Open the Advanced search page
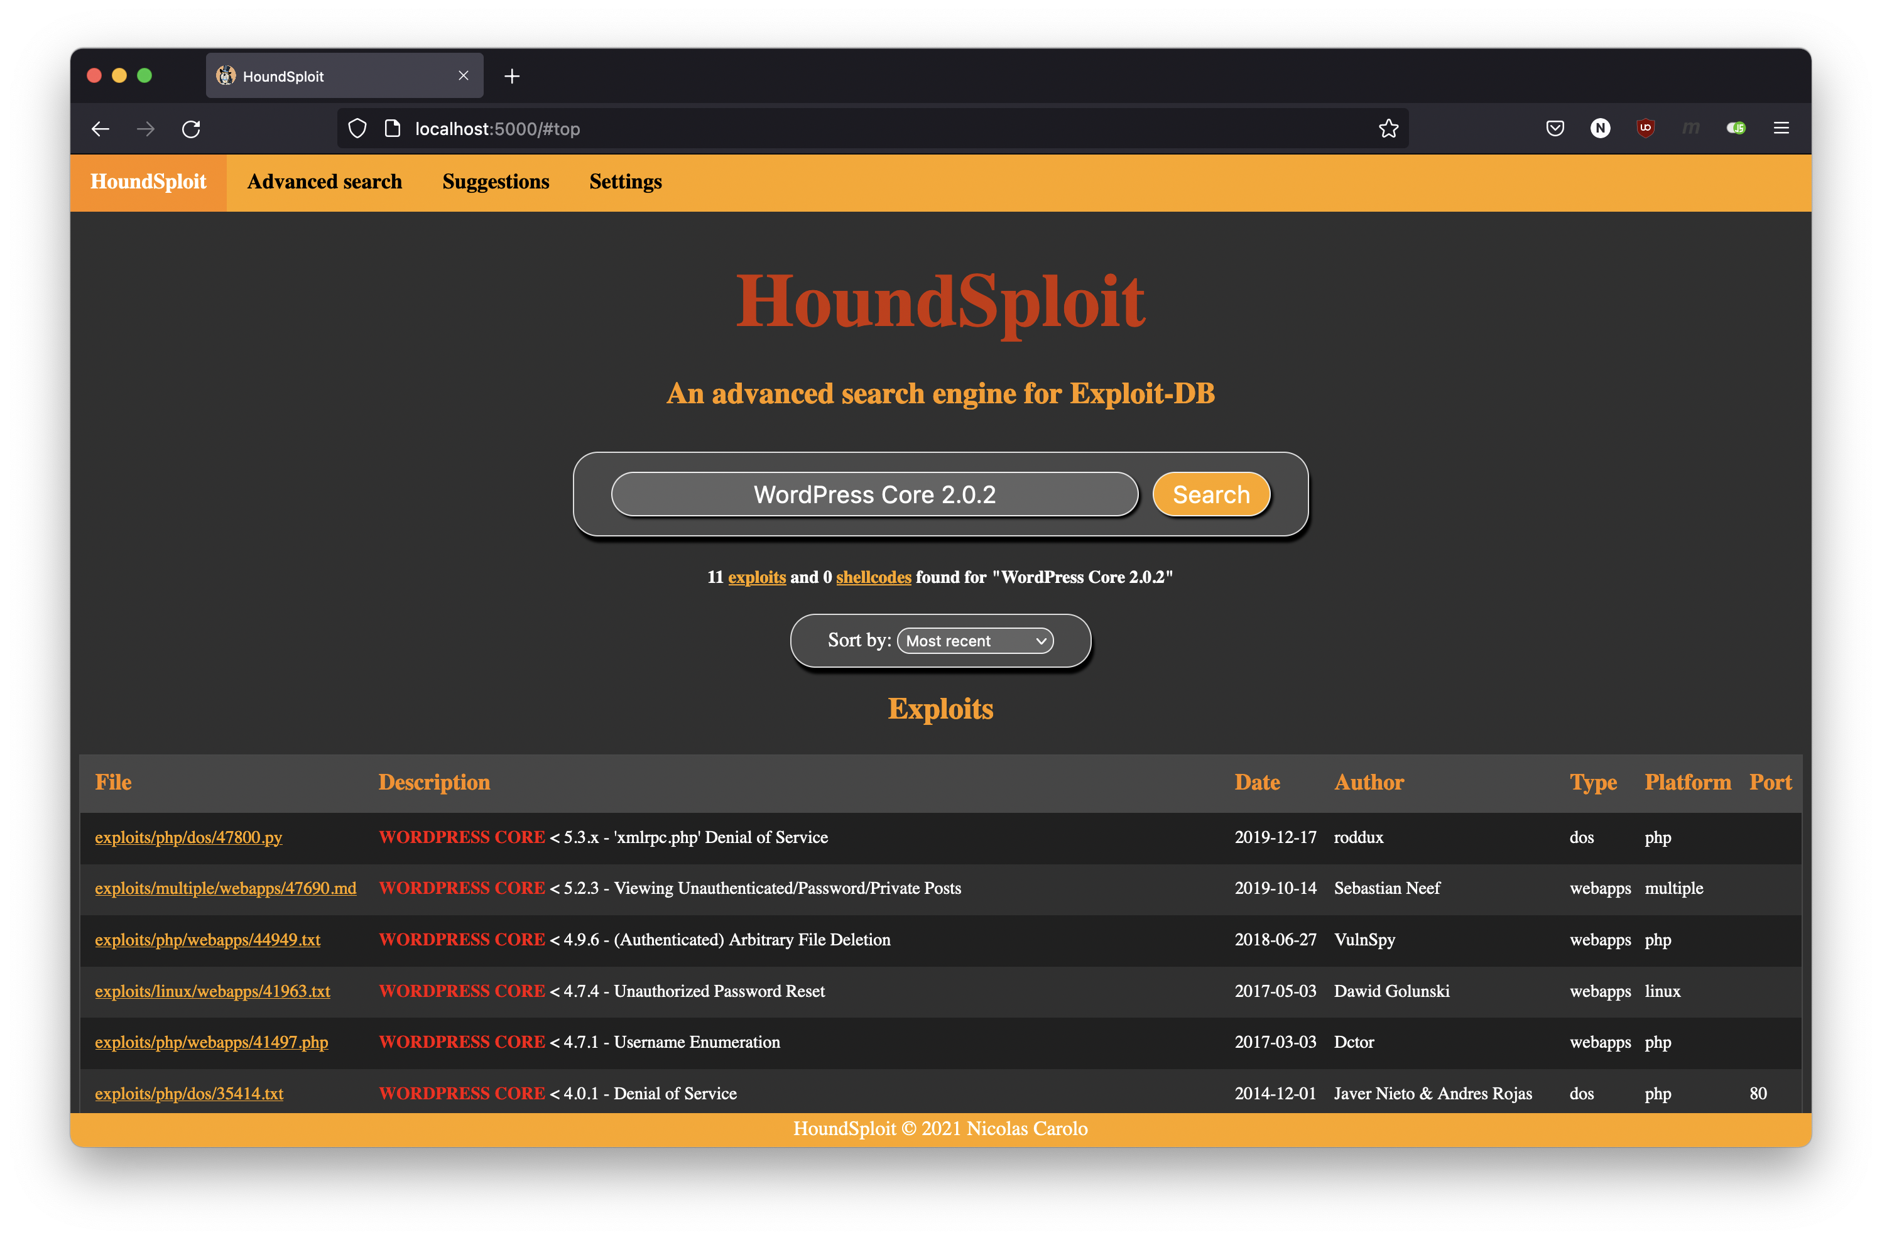 (x=324, y=182)
